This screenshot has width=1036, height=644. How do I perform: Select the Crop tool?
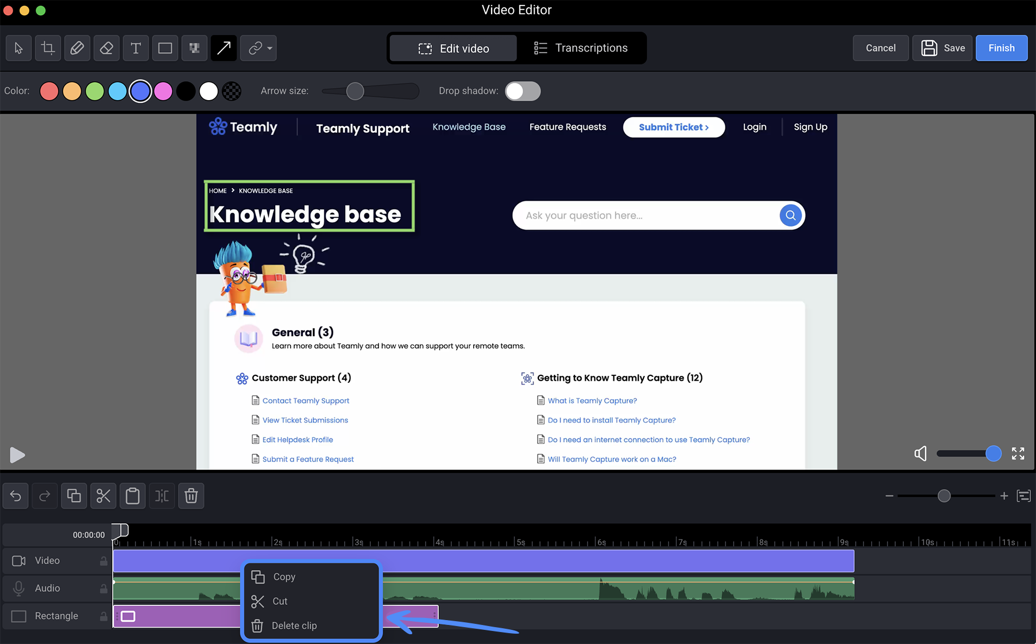coord(48,48)
